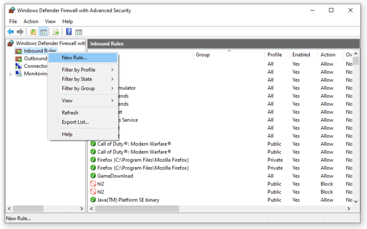Maximize the firewall window
The image size is (367, 229).
tap(331, 10)
